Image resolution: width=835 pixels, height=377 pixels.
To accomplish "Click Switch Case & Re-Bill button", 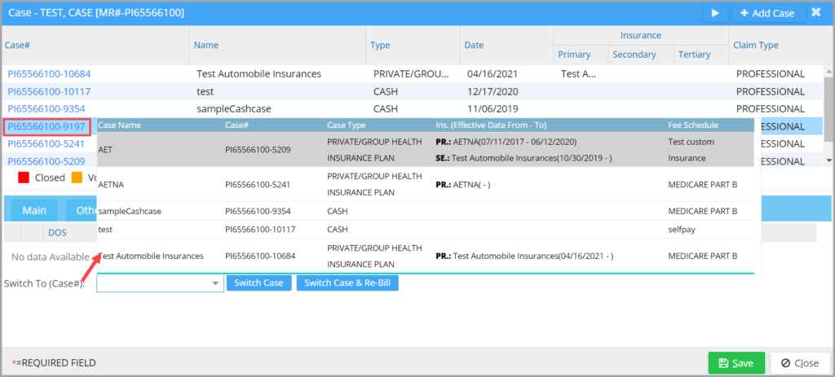I will click(347, 283).
